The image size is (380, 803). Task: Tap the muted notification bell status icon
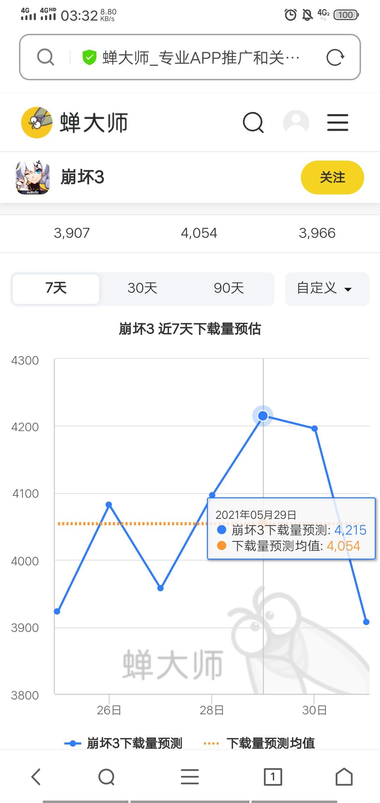coord(307,14)
